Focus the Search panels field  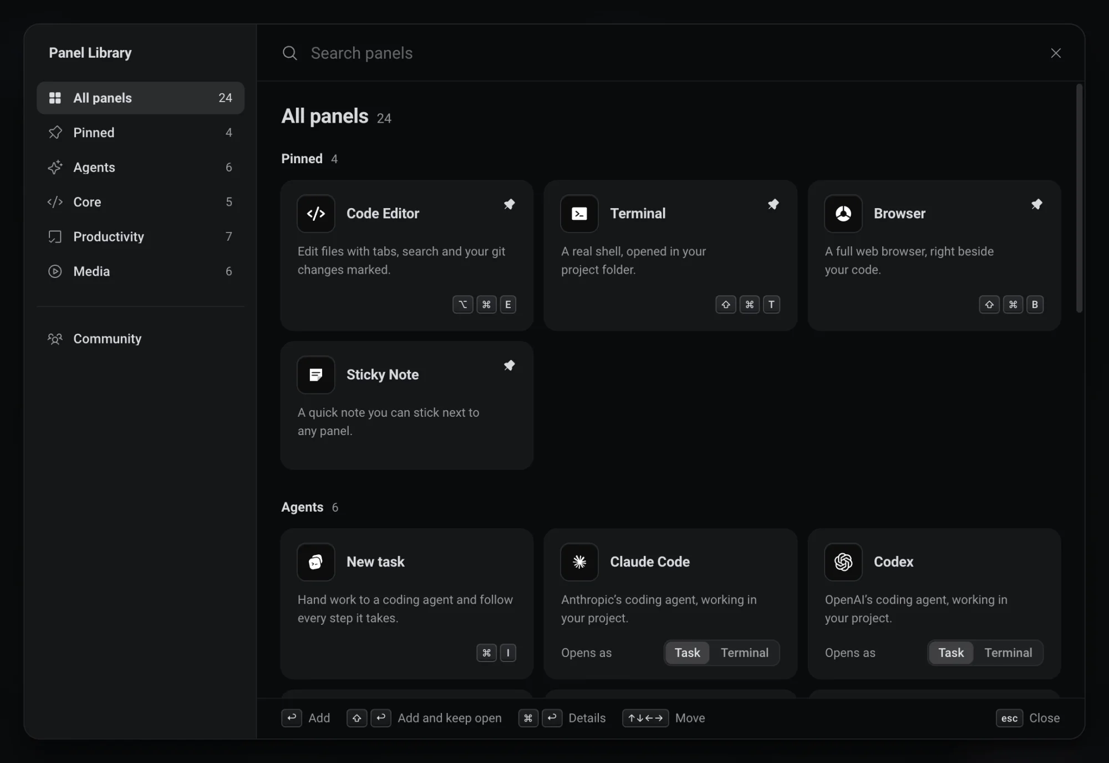coord(660,53)
